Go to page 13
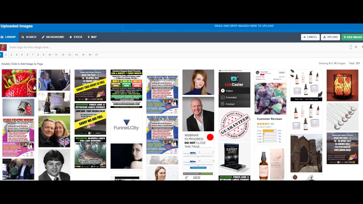Image resolution: width=363 pixels, height=204 pixels. 69,55
